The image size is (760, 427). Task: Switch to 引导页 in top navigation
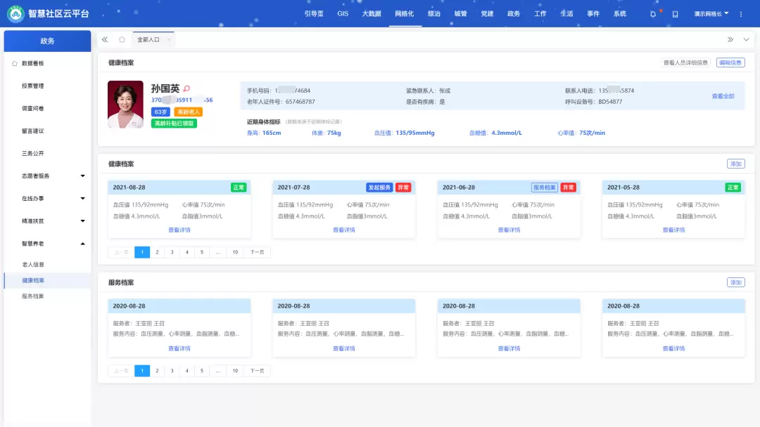tap(314, 14)
